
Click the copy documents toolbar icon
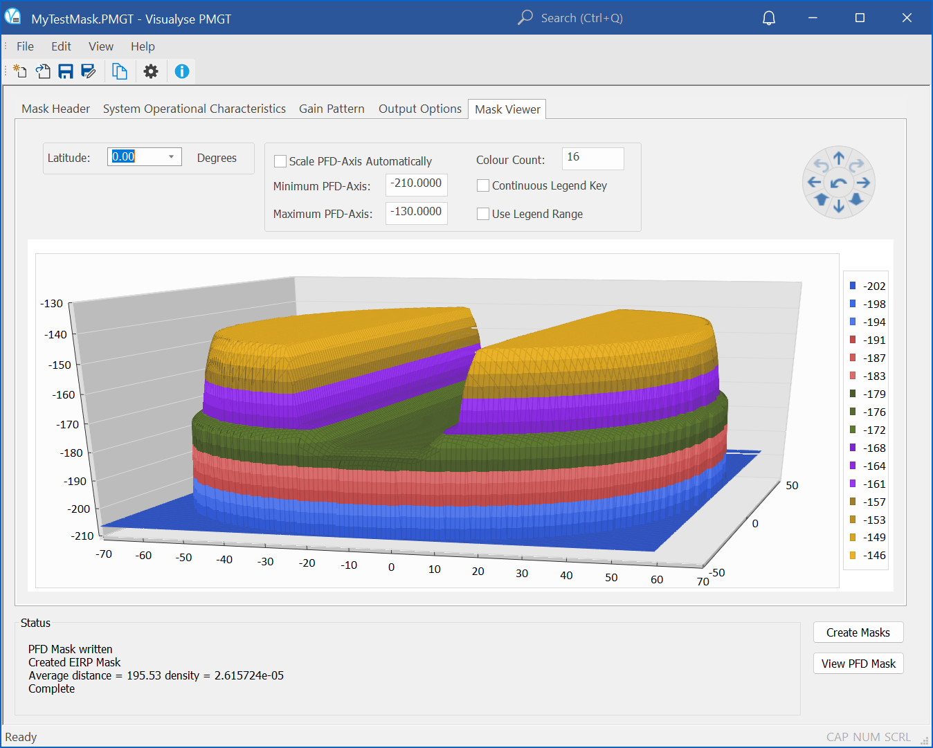tap(120, 71)
